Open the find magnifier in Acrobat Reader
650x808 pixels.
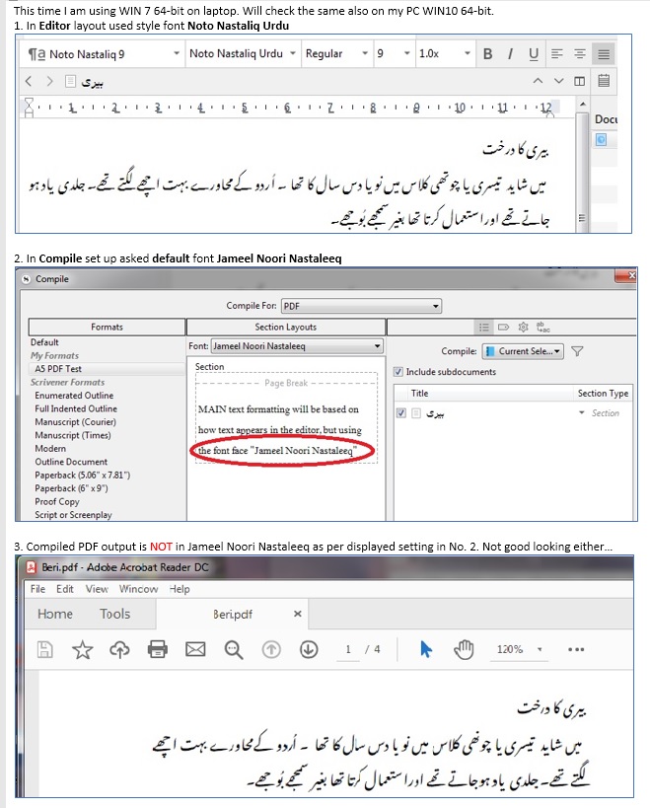pos(234,650)
